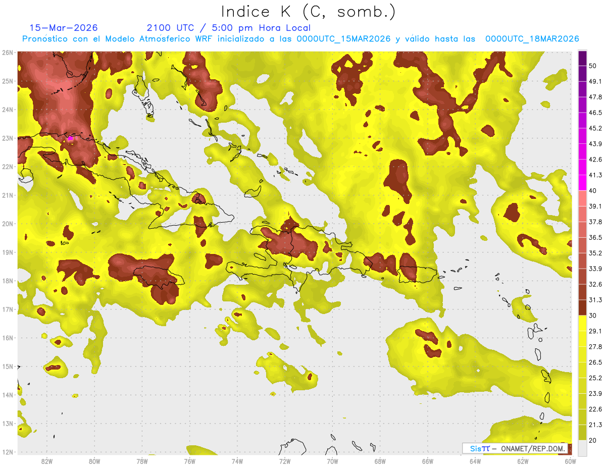Click the "64W" longitude label

coord(475,461)
